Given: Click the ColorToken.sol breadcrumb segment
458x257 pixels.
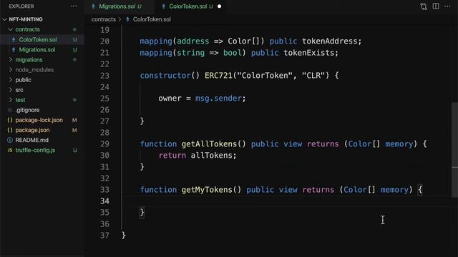Looking at the screenshot, I should click(x=152, y=19).
